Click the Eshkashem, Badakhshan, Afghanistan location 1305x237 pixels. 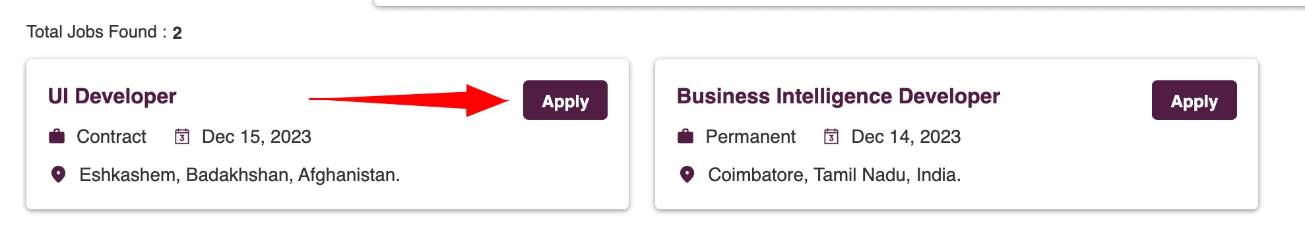239,174
